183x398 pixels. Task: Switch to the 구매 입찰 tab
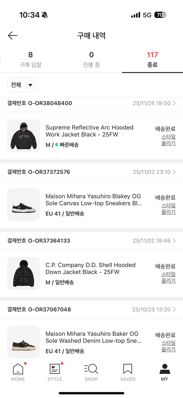click(x=30, y=59)
